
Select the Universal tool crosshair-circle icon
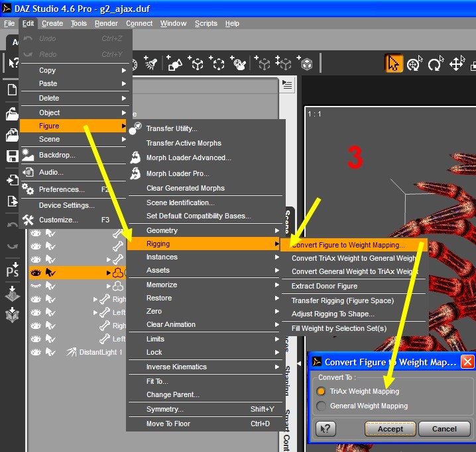coord(415,64)
